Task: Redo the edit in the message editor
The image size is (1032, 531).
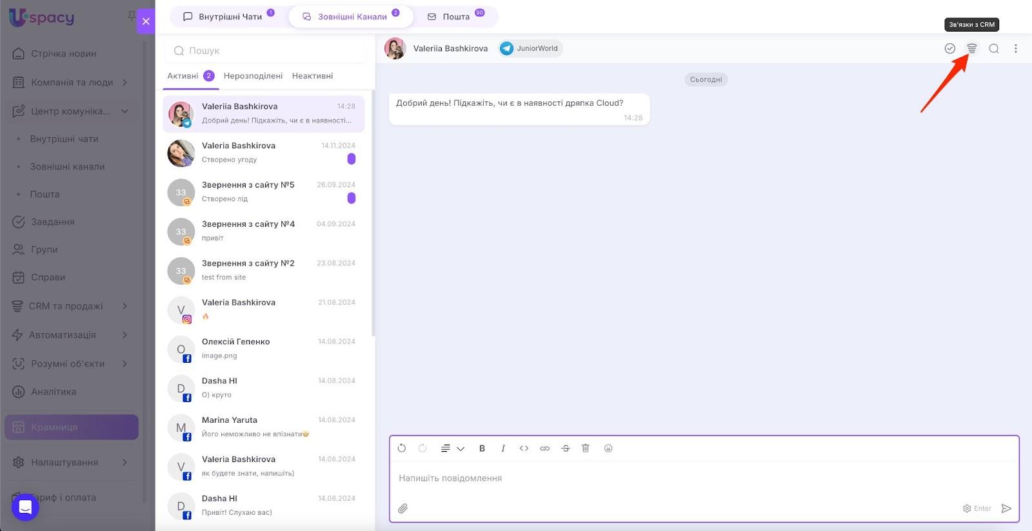Action: tap(422, 449)
